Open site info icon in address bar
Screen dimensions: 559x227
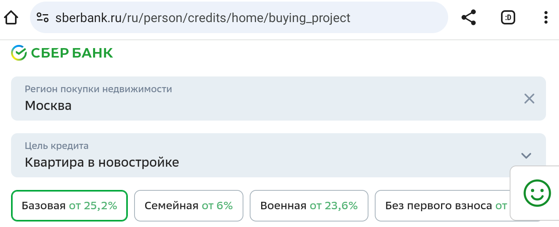point(42,18)
